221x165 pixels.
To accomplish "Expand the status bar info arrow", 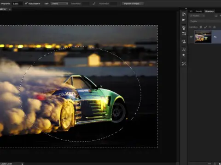I will (22, 164).
